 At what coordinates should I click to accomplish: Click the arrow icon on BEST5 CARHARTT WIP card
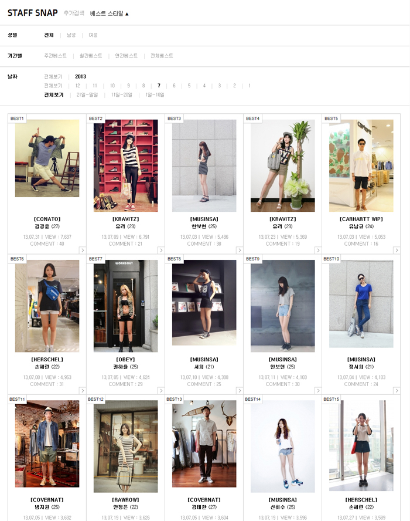(x=396, y=251)
